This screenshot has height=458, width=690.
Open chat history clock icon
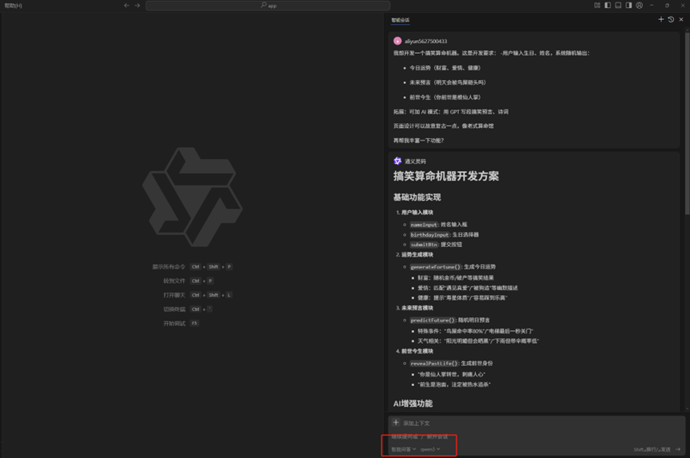tap(671, 19)
